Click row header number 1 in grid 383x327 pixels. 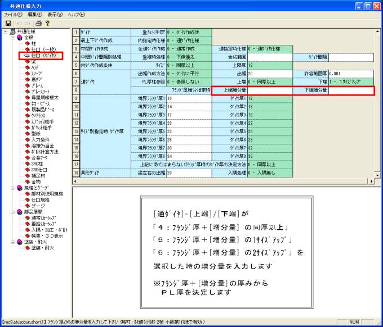pos(76,33)
